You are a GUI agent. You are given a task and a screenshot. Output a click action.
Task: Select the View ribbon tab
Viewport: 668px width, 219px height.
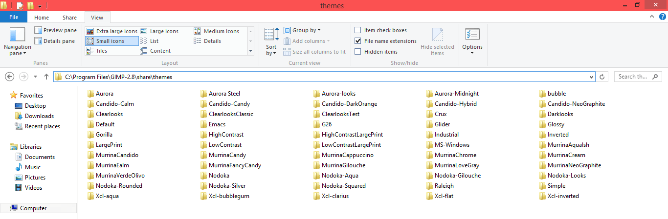pyautogui.click(x=97, y=18)
